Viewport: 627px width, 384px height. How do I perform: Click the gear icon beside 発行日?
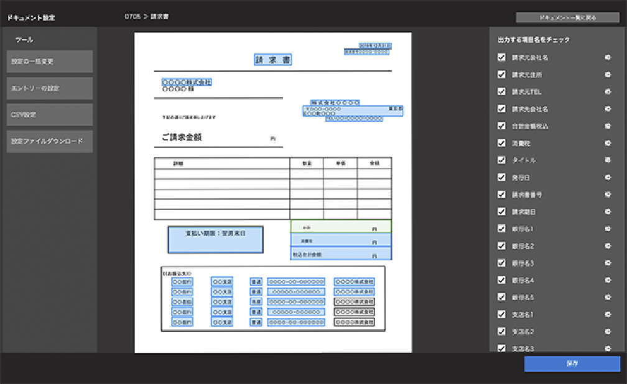[608, 178]
